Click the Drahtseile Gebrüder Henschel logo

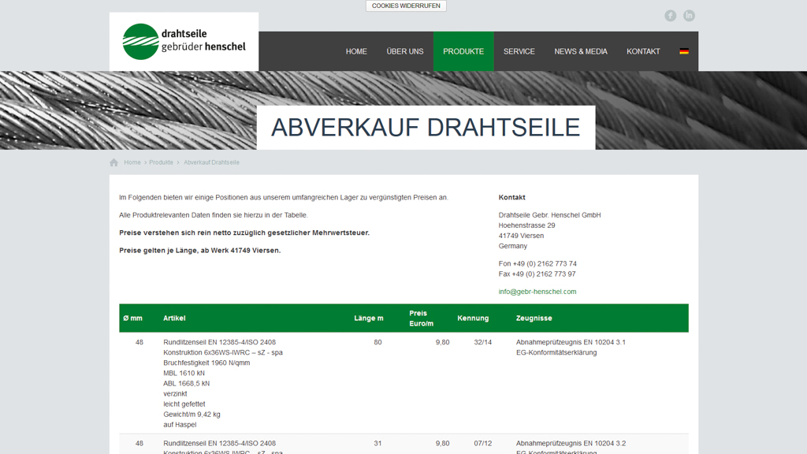[184, 42]
